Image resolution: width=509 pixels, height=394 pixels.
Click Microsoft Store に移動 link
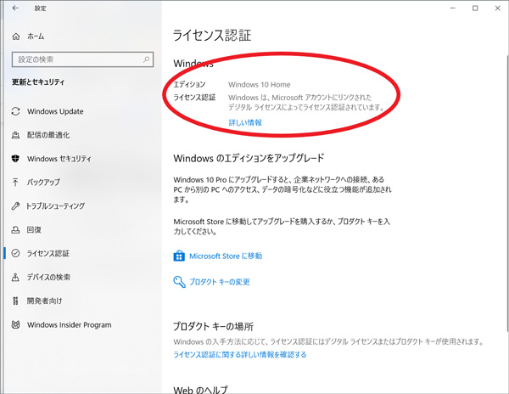tap(226, 256)
